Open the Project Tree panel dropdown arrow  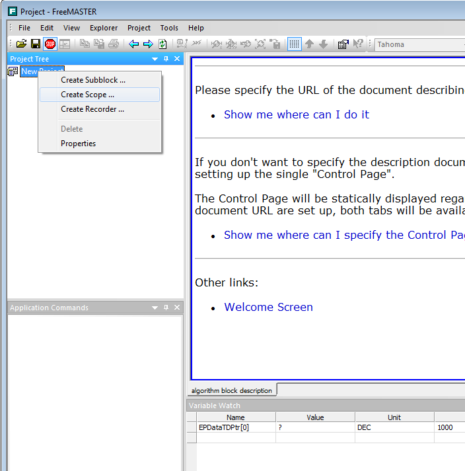(x=155, y=59)
